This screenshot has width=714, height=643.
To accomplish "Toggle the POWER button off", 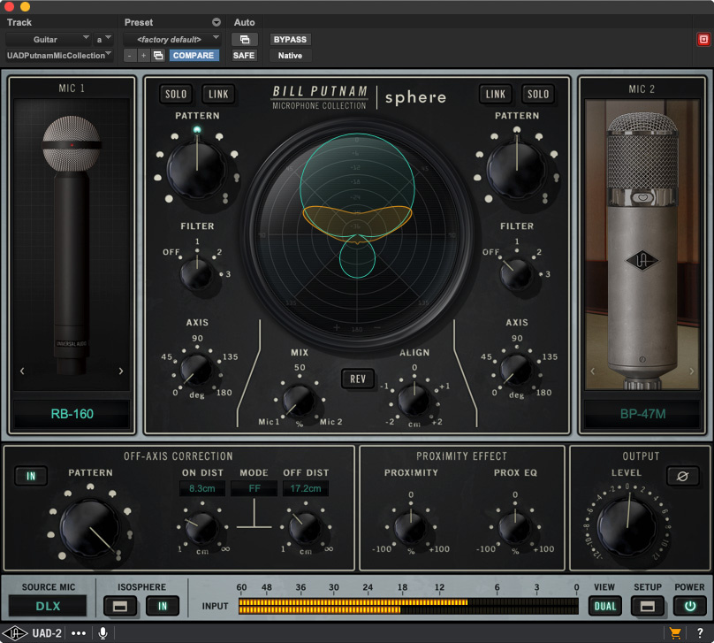I will [x=688, y=606].
